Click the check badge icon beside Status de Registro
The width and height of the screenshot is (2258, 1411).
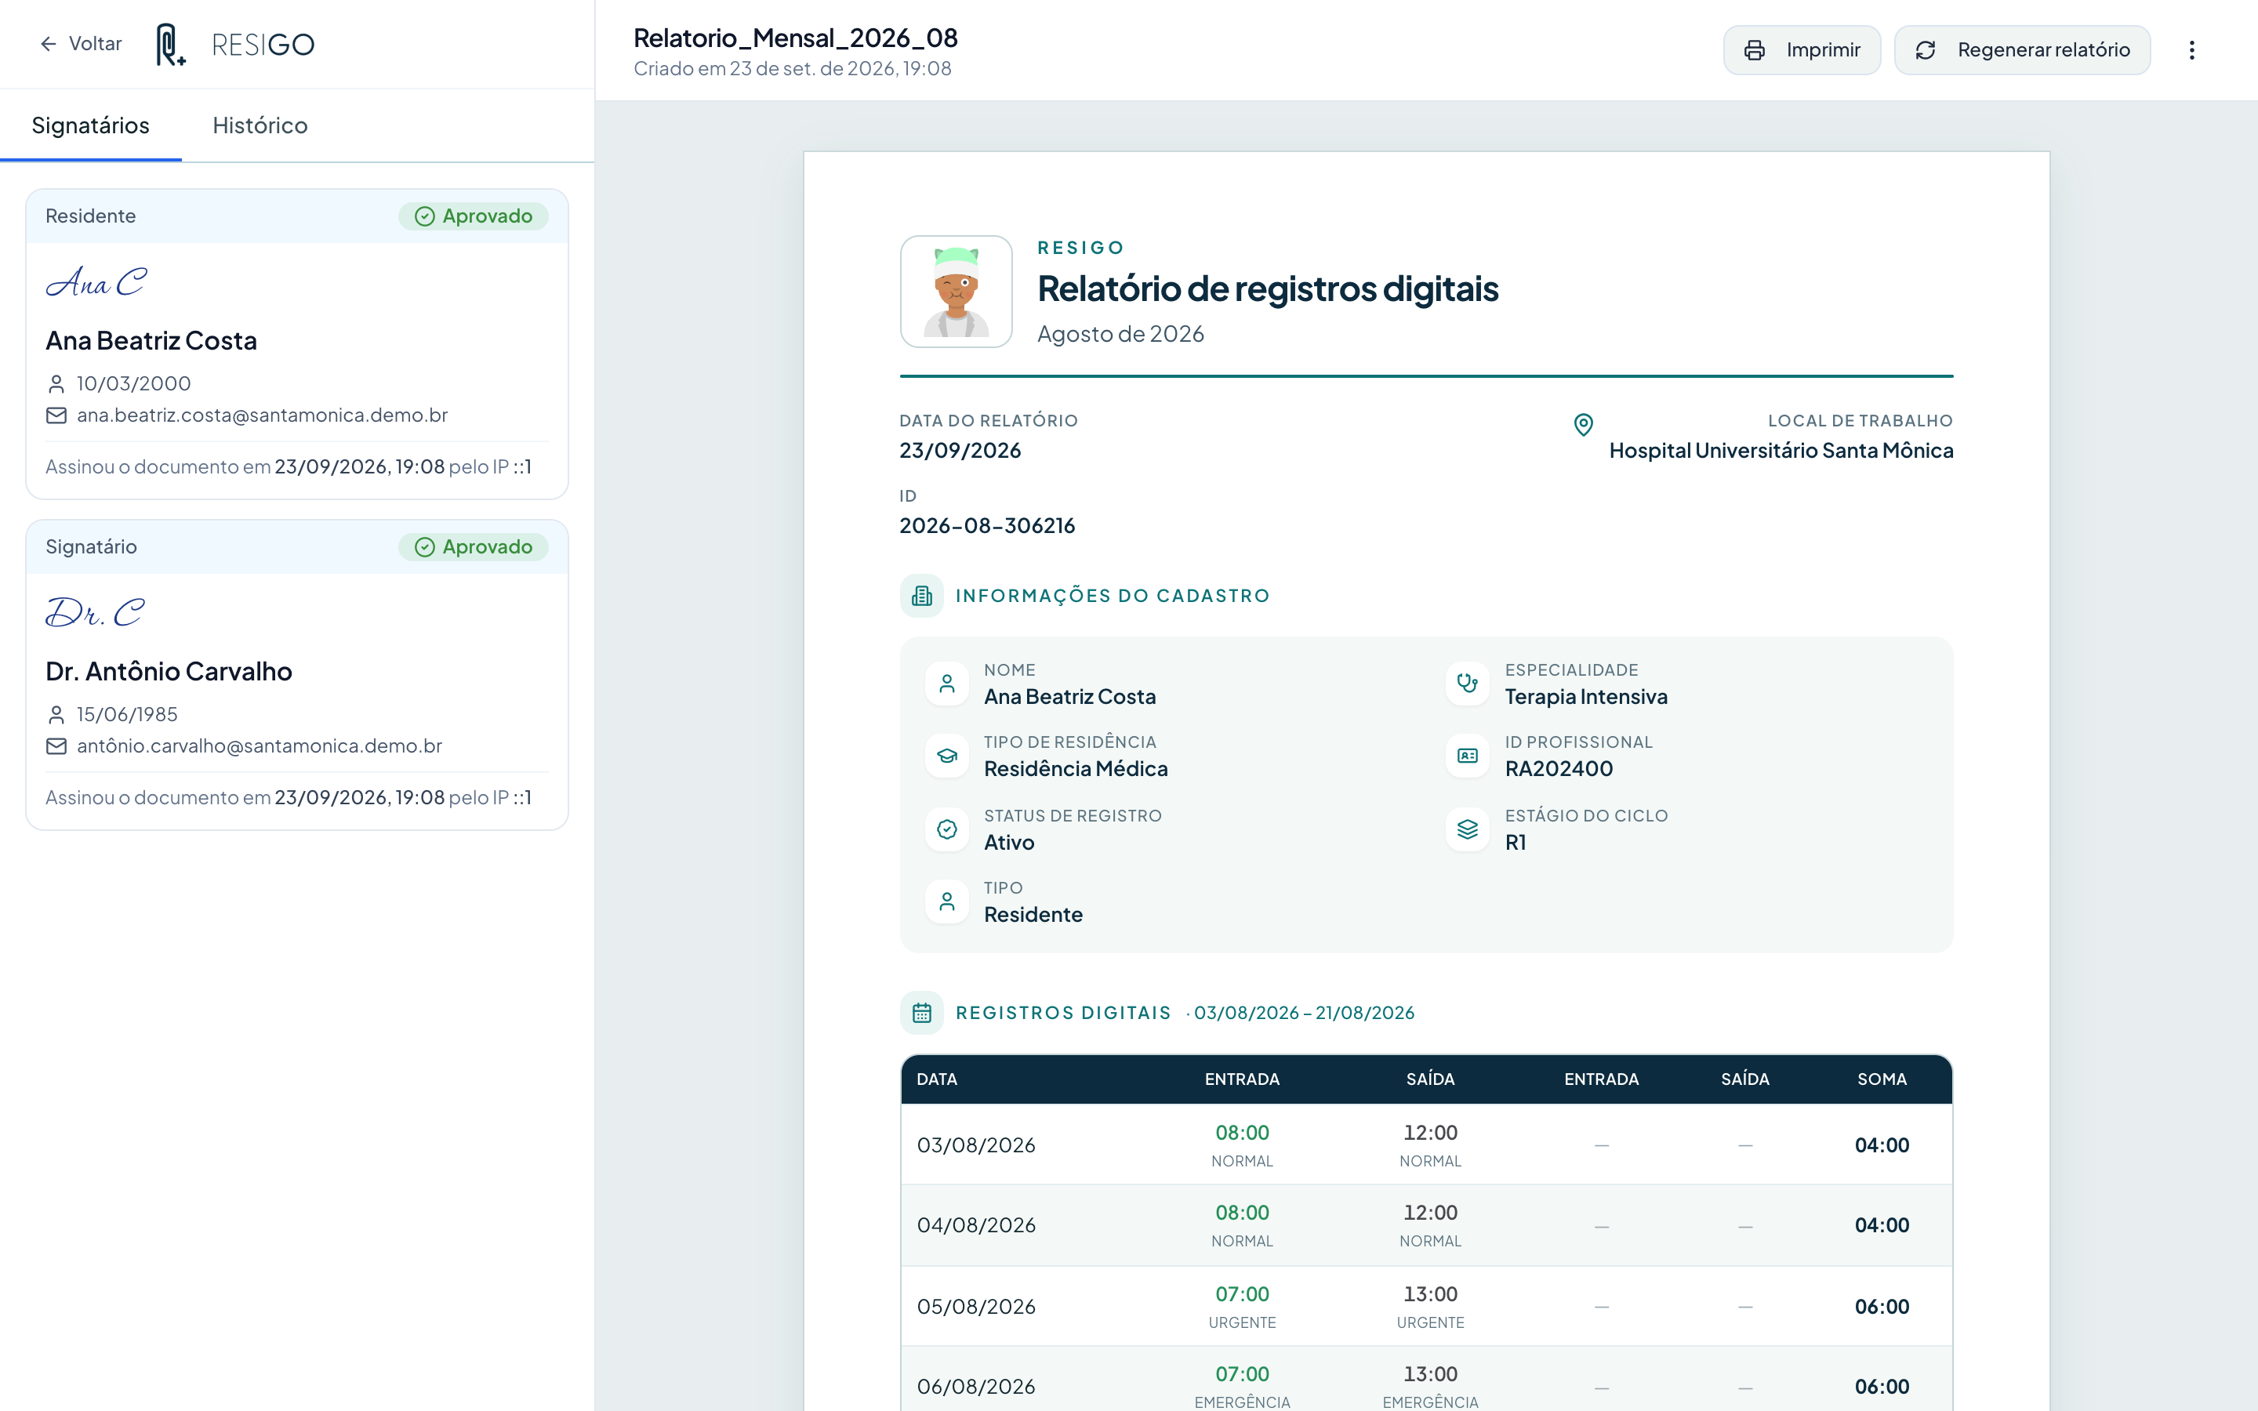(947, 829)
